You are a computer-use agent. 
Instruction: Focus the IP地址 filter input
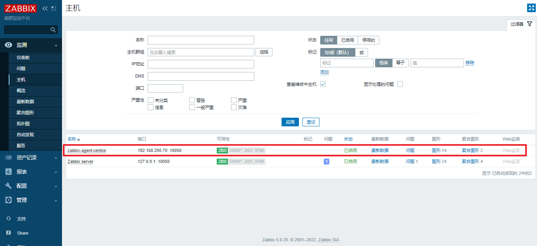(x=201, y=64)
